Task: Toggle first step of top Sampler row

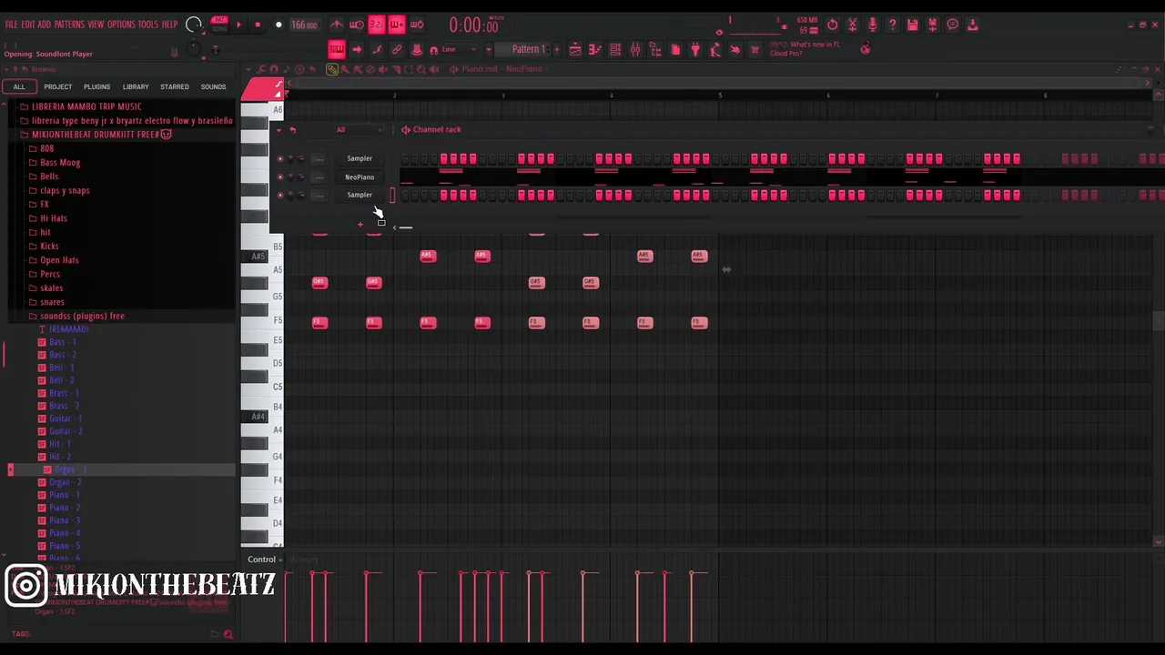Action: click(406, 158)
